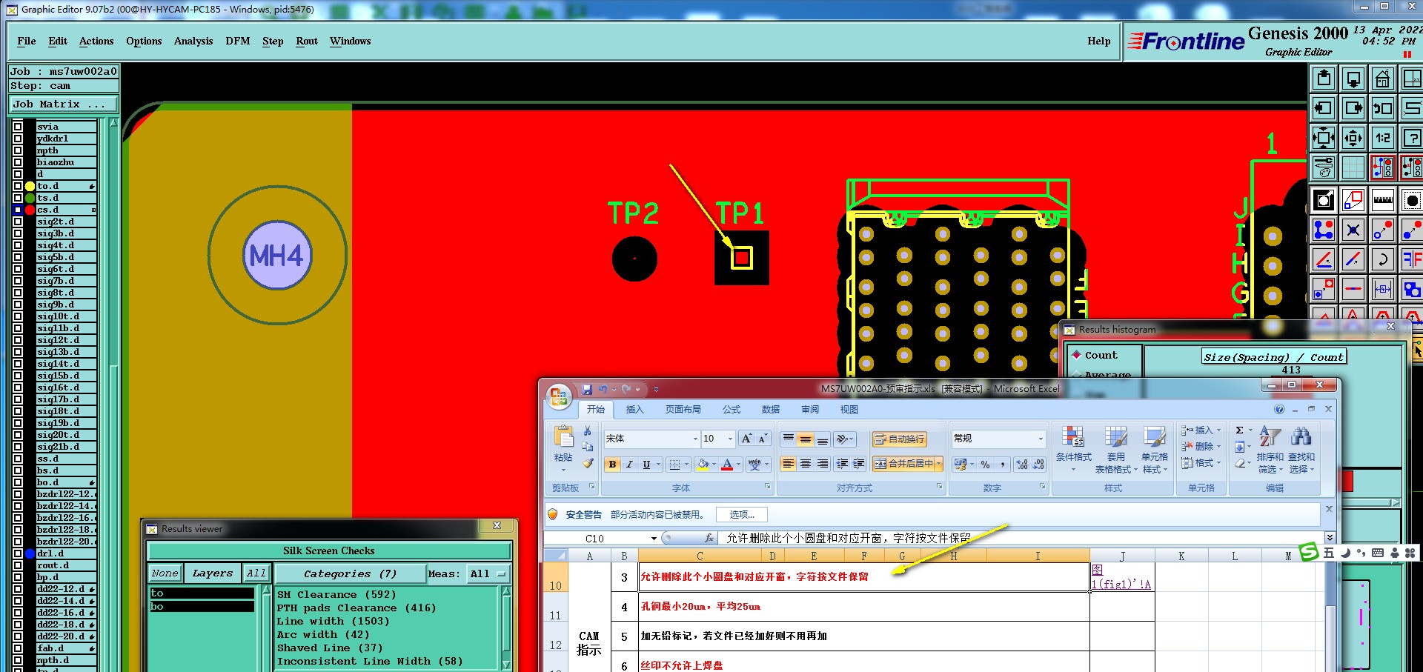The height and width of the screenshot is (672, 1423).
Task: Click the blue color swatch beside drl.d
Action: click(30, 553)
